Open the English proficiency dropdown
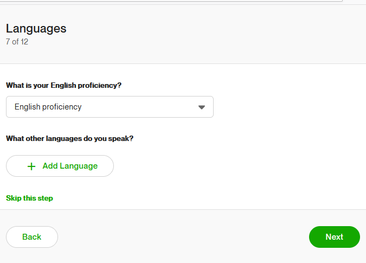Screen dimensions: 366x263 pos(110,107)
